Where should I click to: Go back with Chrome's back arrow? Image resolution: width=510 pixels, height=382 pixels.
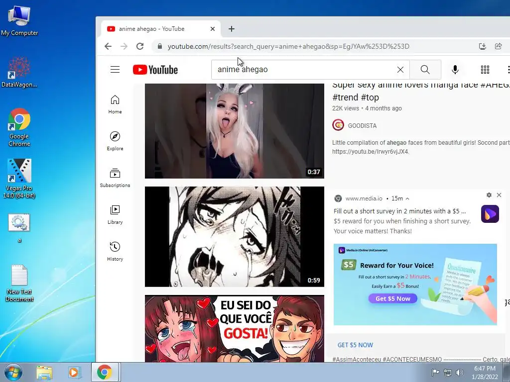point(108,46)
